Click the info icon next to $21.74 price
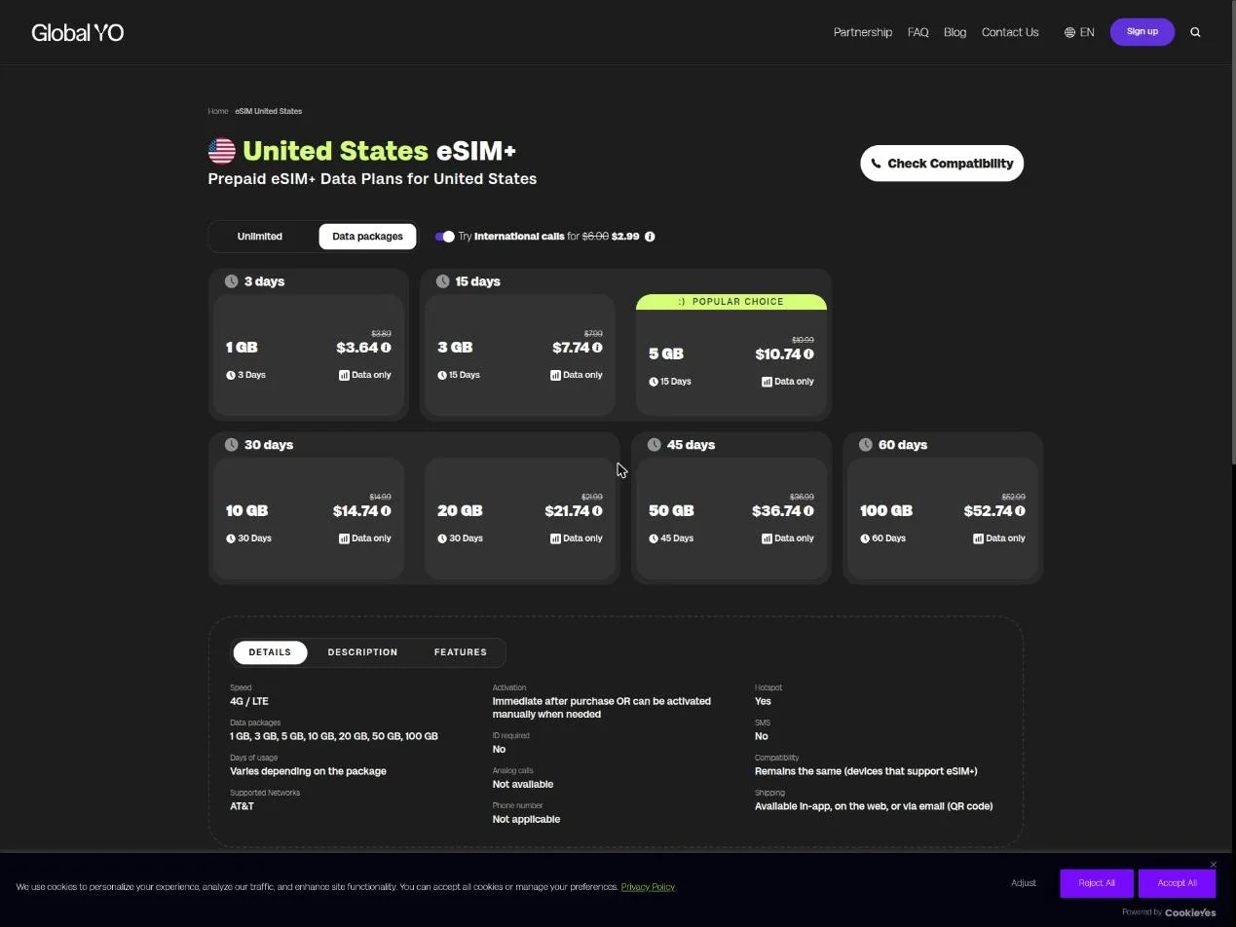 [x=597, y=511]
